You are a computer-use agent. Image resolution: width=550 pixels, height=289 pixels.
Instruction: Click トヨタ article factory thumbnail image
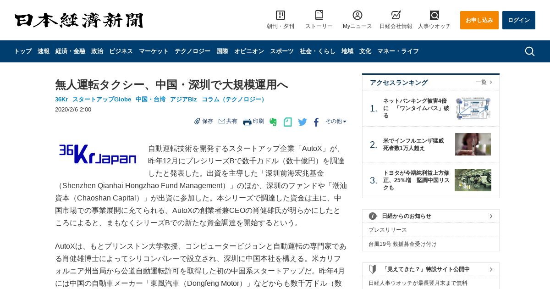[x=473, y=180]
